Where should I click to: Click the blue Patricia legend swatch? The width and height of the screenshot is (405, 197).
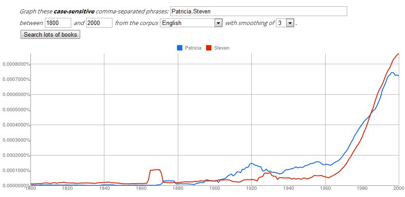coord(180,48)
